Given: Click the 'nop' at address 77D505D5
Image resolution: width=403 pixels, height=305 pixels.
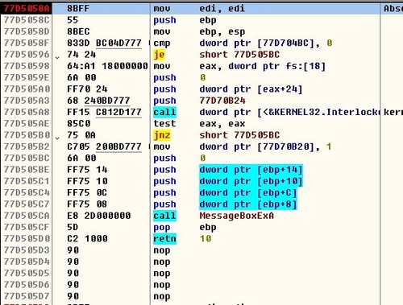Looking at the screenshot, I should [x=162, y=274].
